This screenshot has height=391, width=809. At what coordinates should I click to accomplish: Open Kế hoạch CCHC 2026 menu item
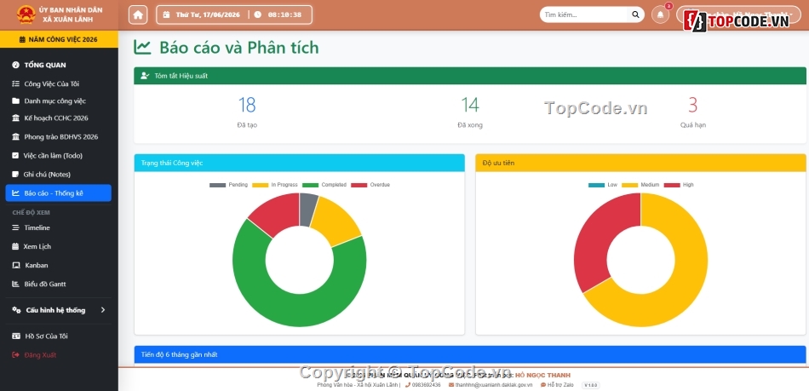pyautogui.click(x=59, y=118)
